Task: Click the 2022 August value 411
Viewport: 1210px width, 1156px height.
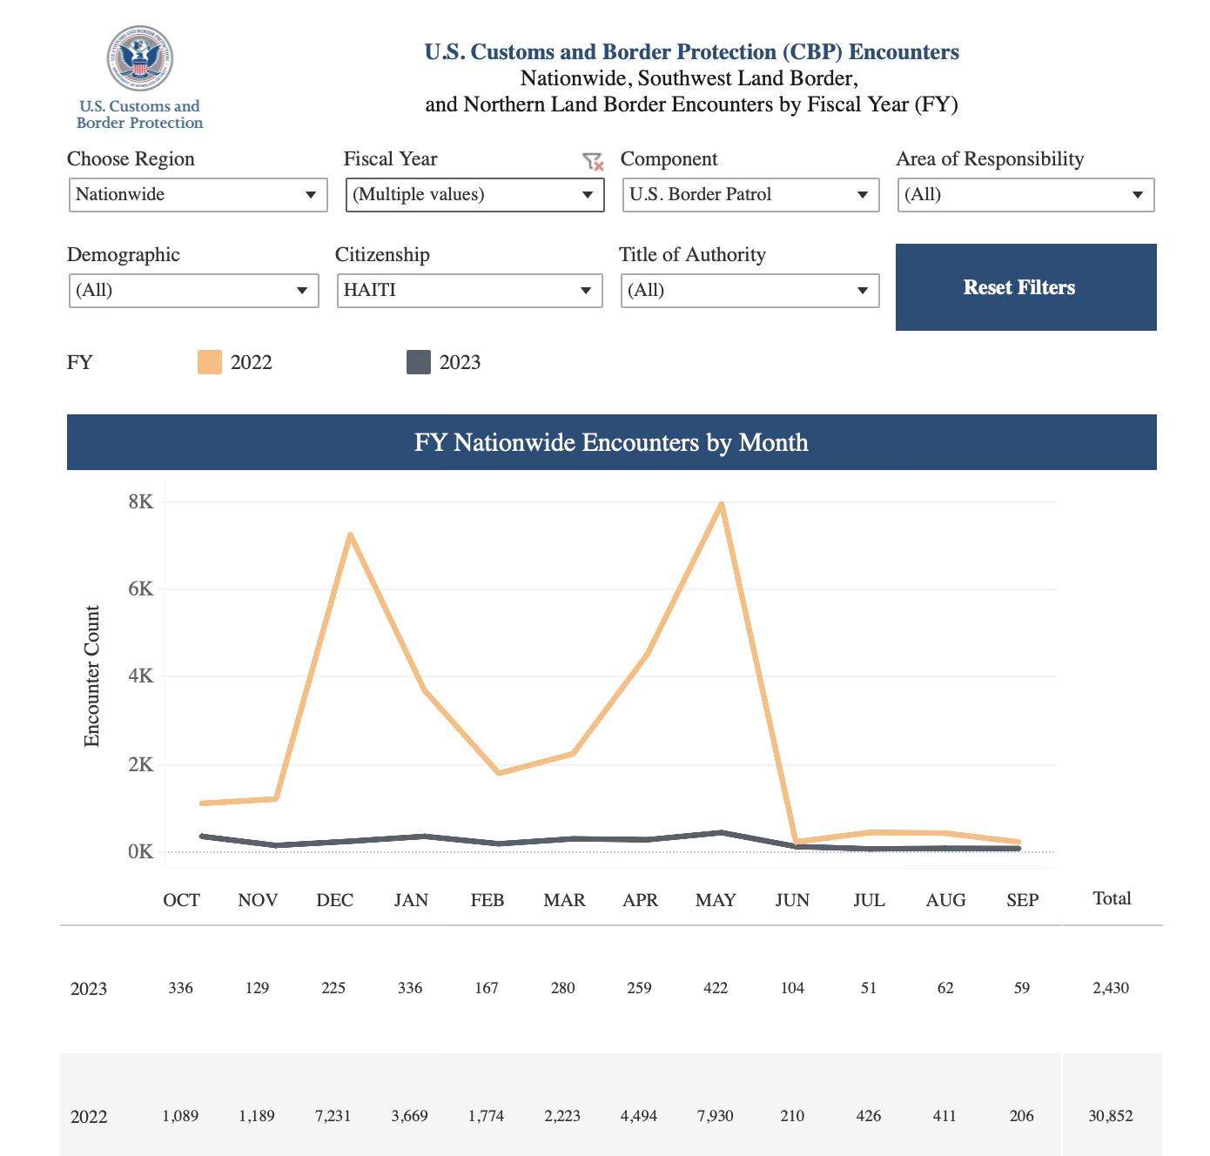Action: point(944,1116)
